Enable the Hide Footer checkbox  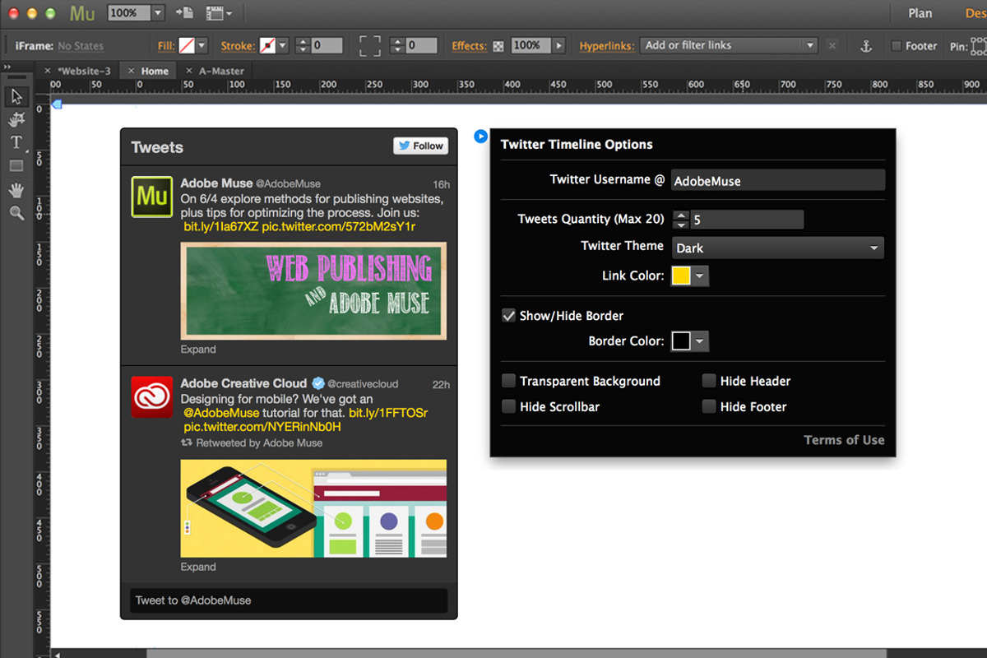tap(709, 406)
